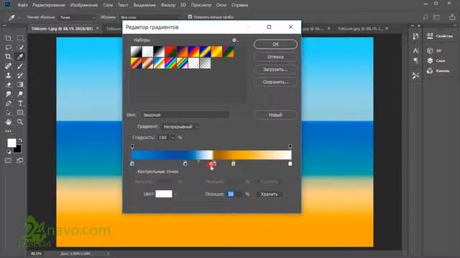Open the 'Все слои' sample dropdown

coord(151,17)
